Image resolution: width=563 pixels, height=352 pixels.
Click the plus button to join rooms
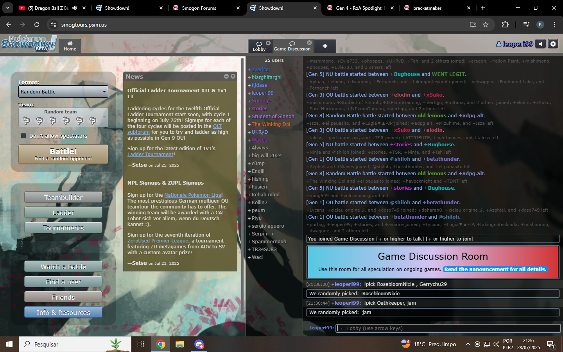coord(325,46)
